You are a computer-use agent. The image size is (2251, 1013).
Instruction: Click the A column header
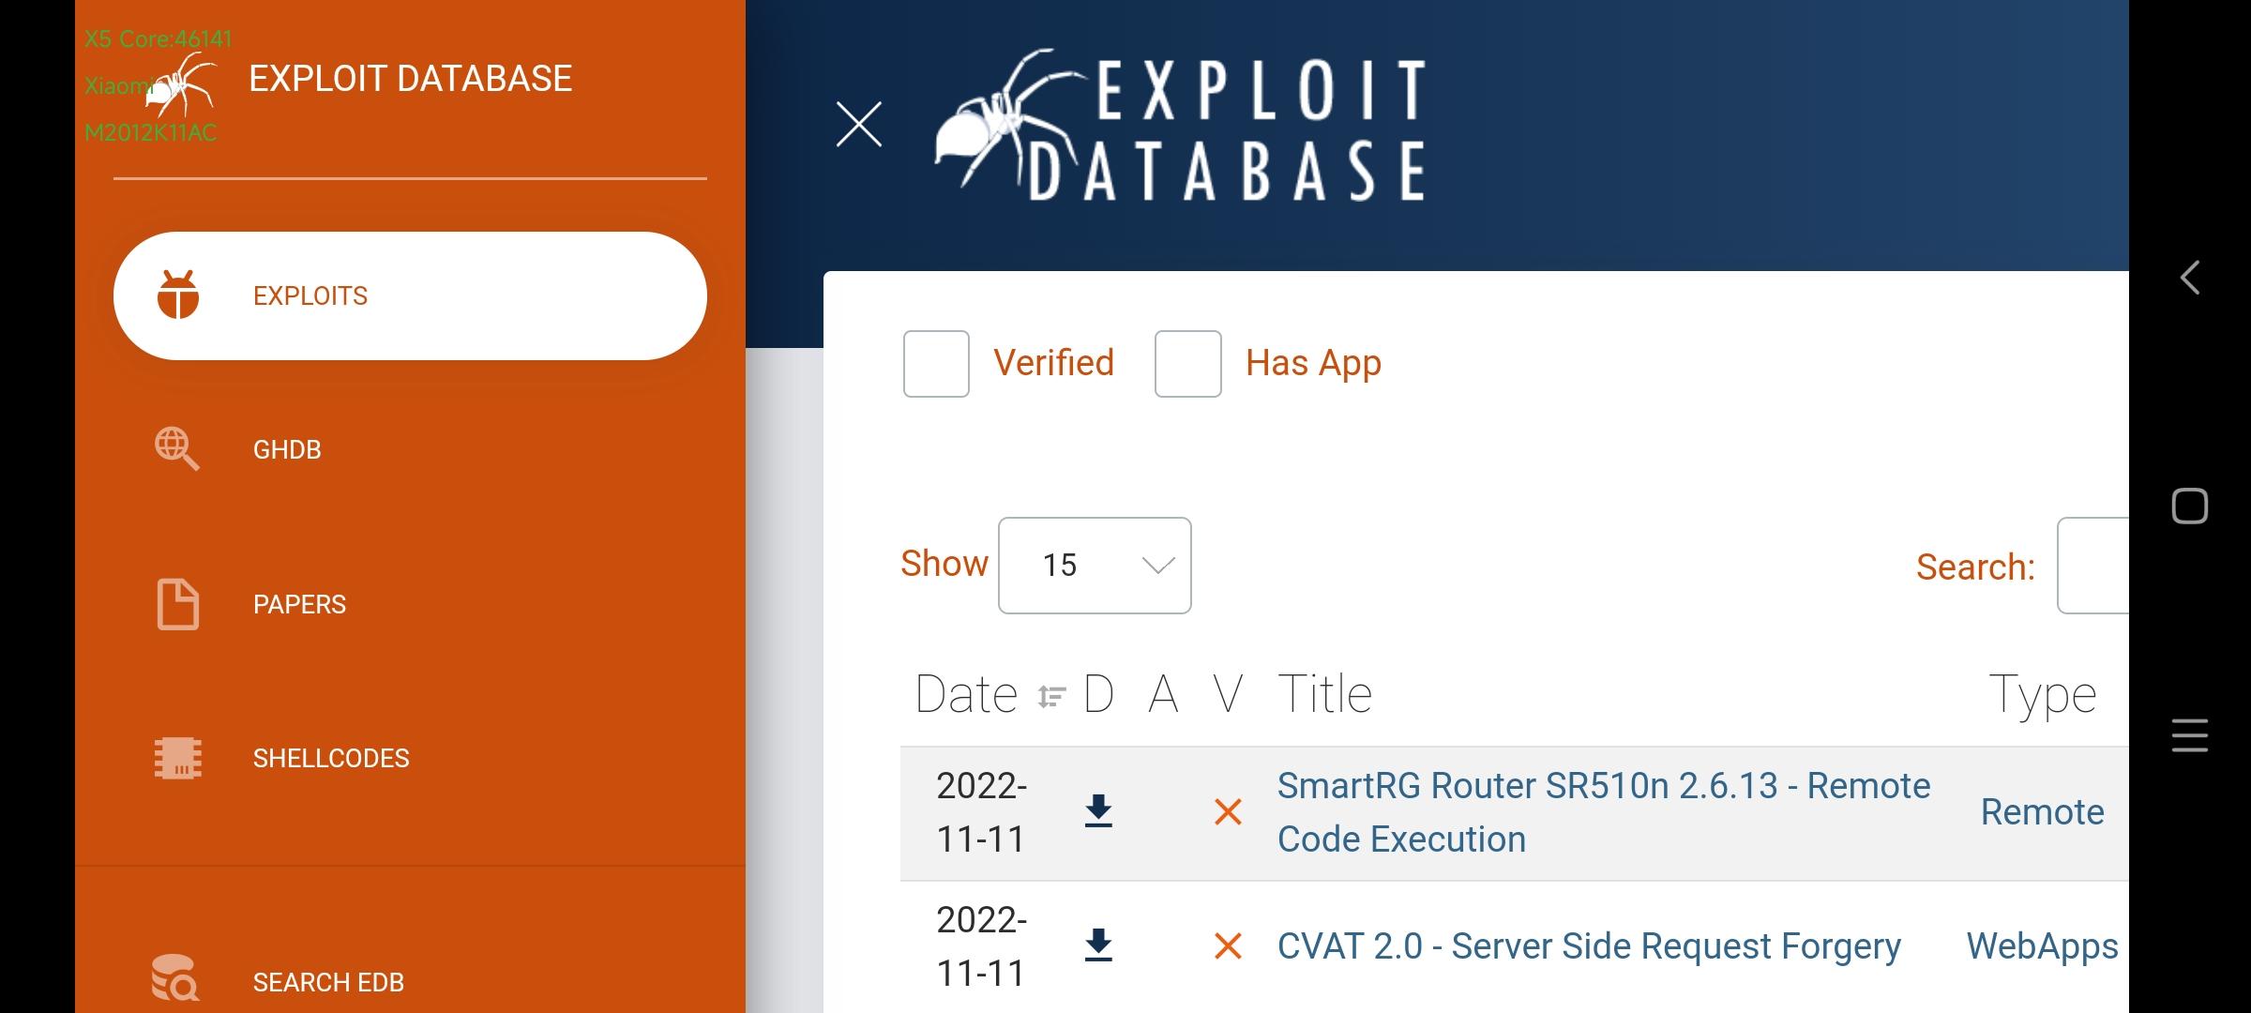point(1163,695)
